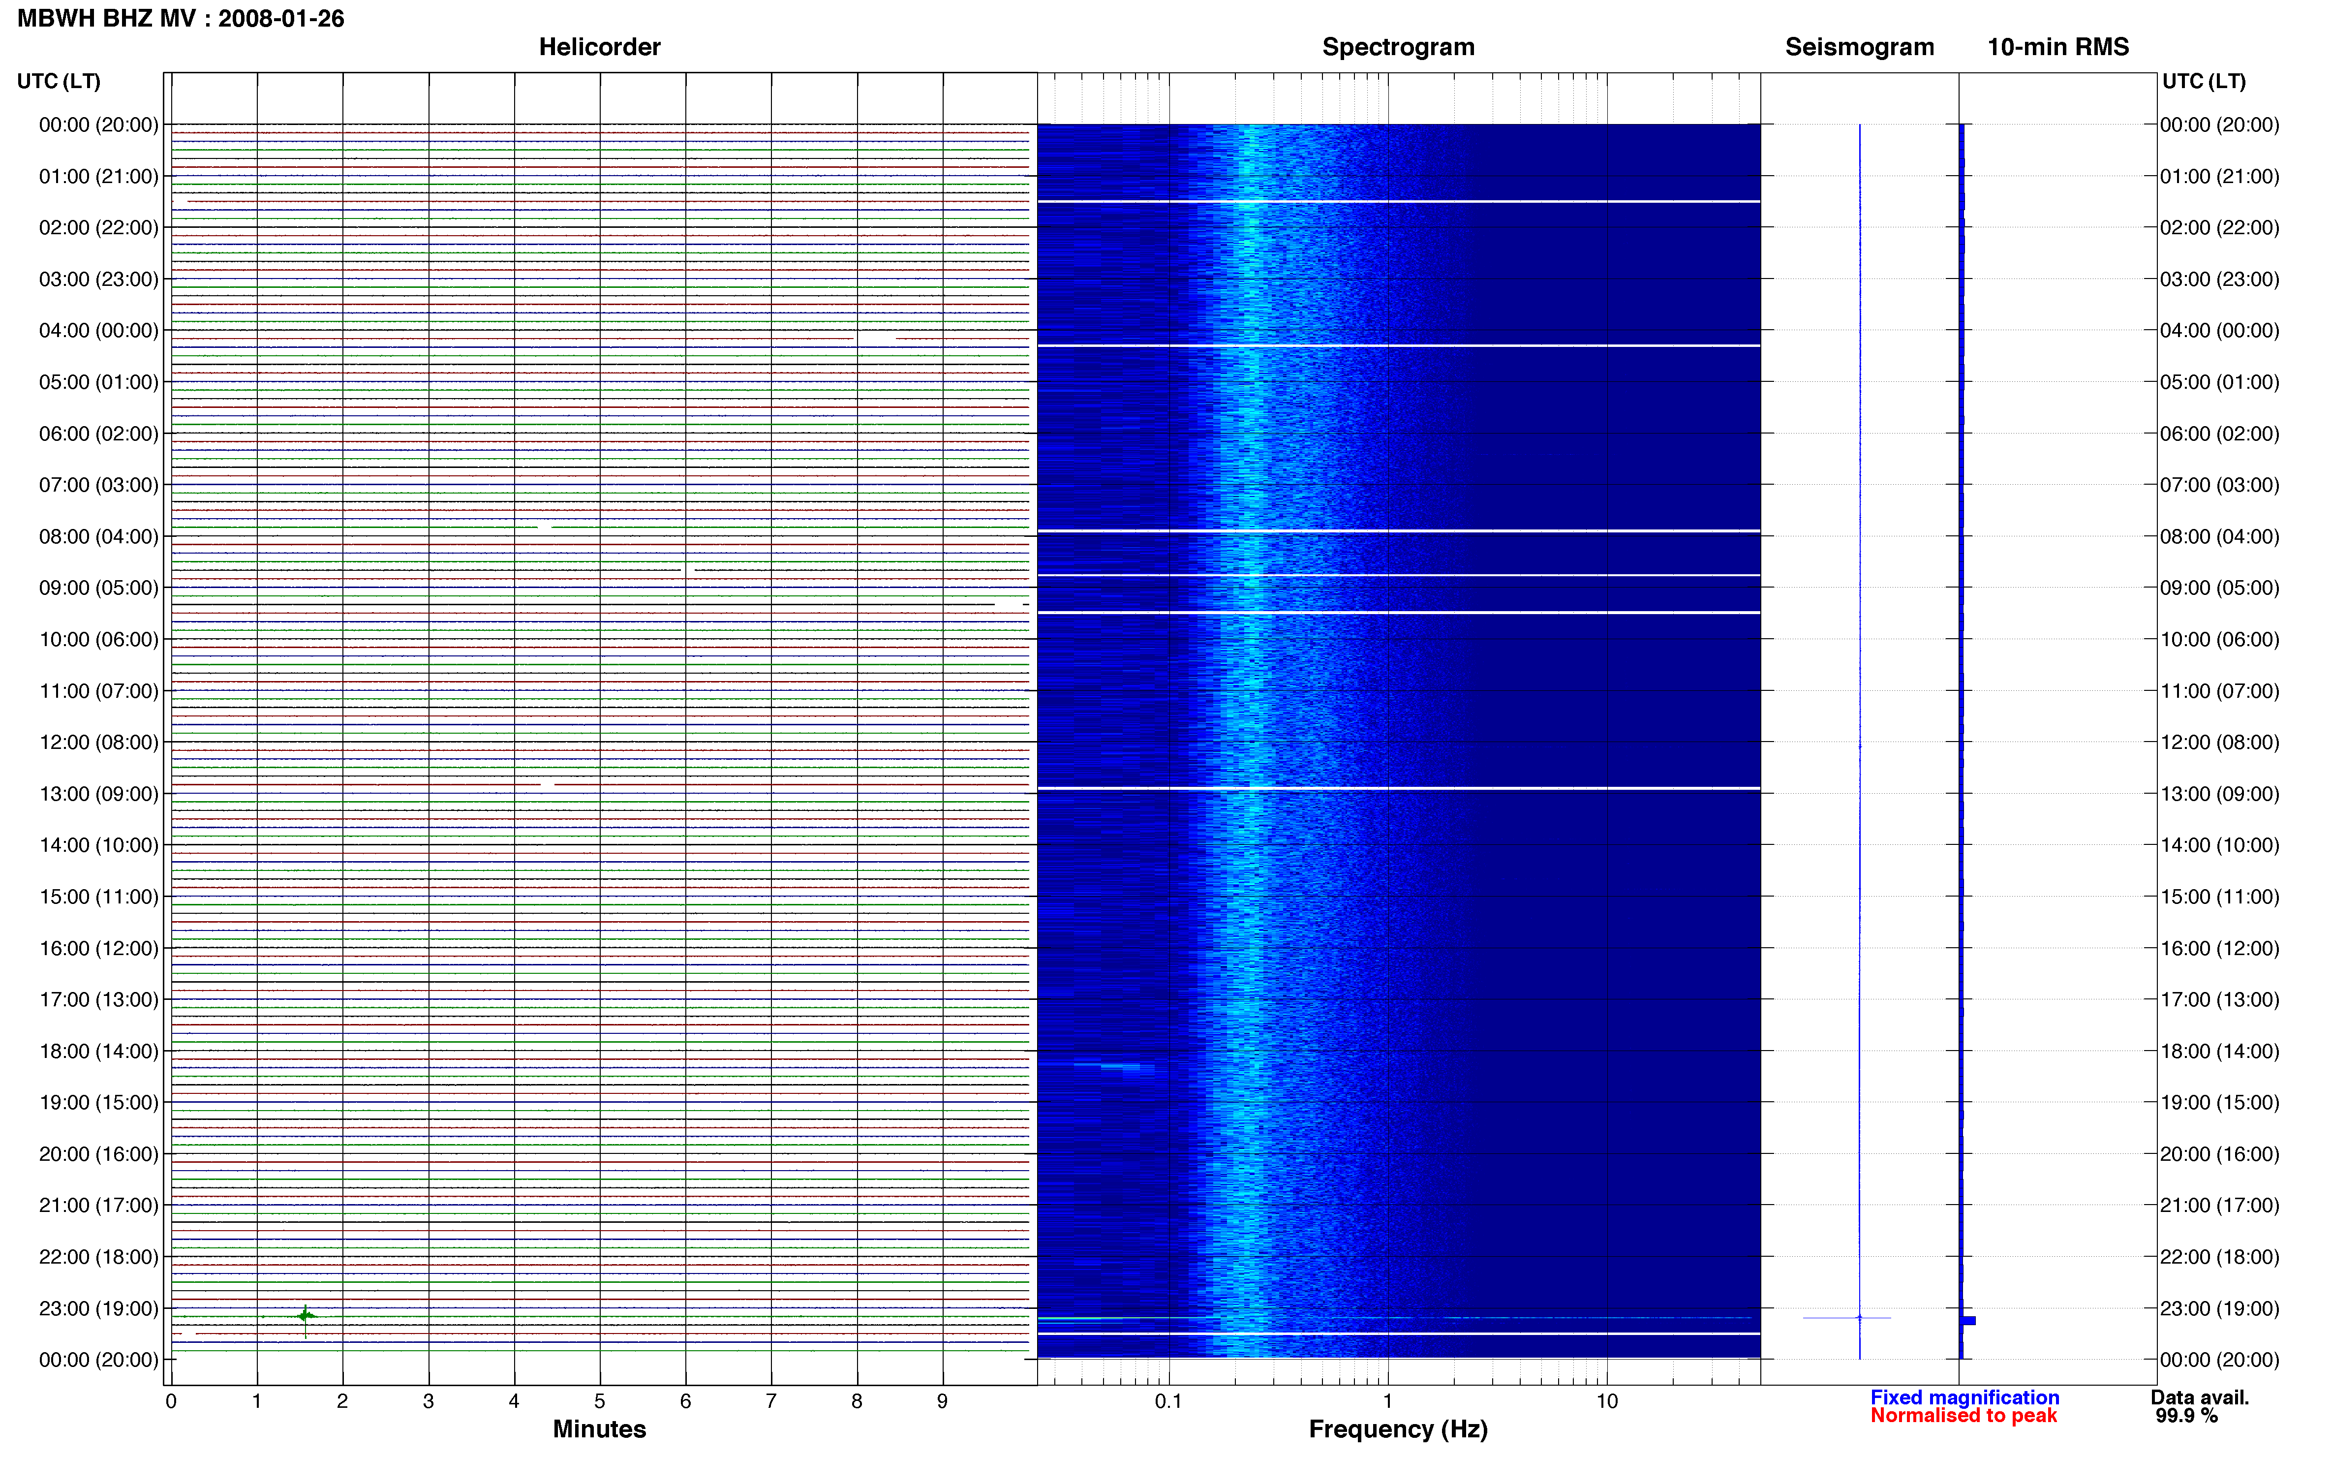This screenshot has height=1458, width=2332.
Task: Select the 'Spectrogram' panel heading
Action: [1398, 46]
